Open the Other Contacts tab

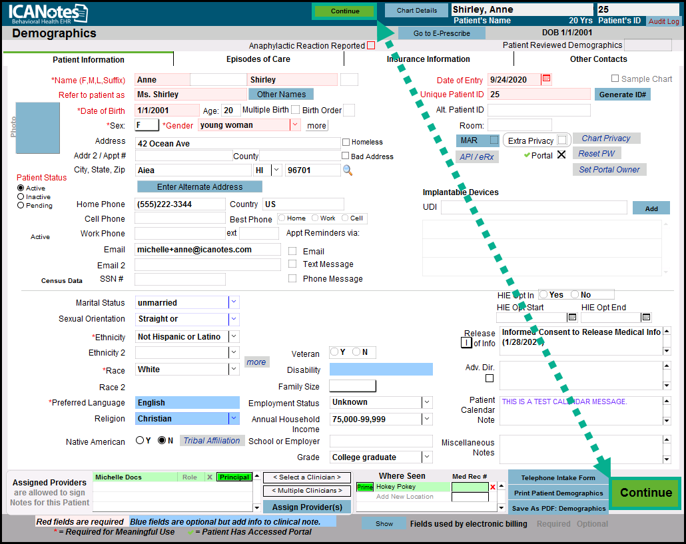(x=598, y=59)
